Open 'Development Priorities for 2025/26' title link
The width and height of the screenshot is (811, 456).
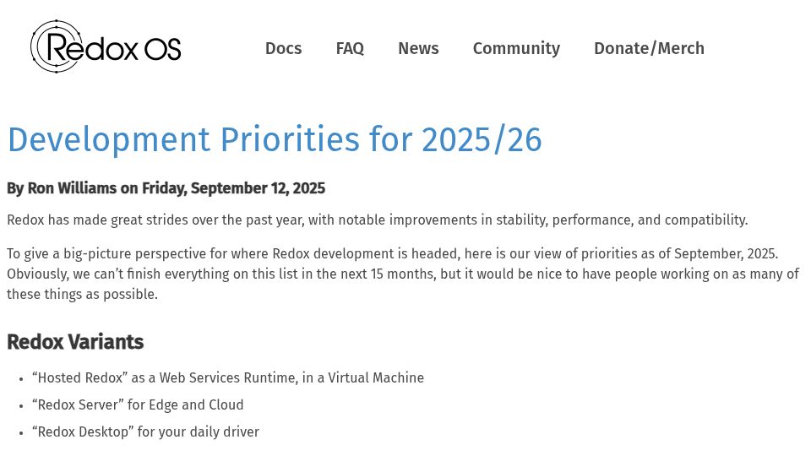(x=275, y=139)
